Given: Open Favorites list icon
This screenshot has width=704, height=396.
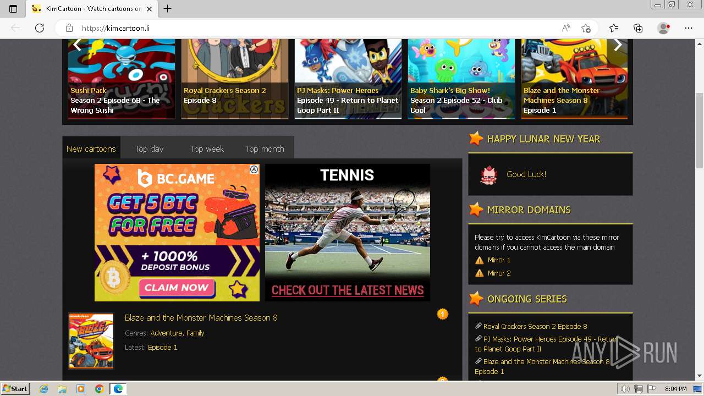Looking at the screenshot, I should click(614, 28).
